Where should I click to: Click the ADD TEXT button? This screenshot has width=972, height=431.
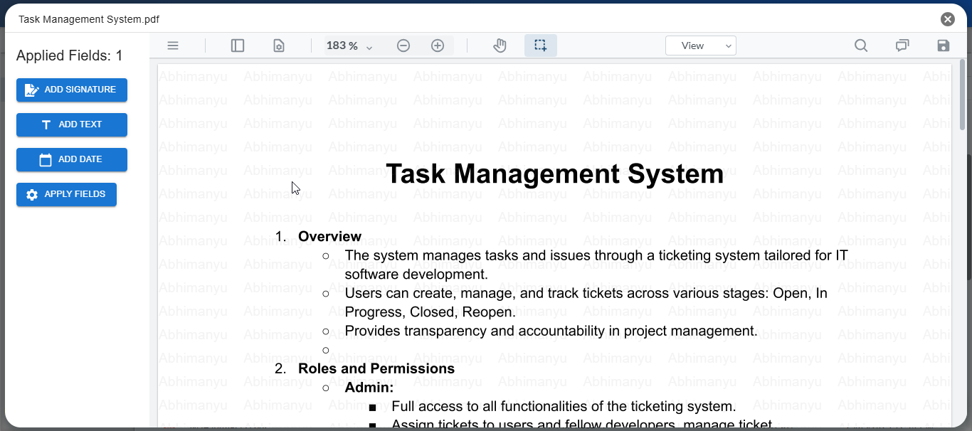point(72,124)
